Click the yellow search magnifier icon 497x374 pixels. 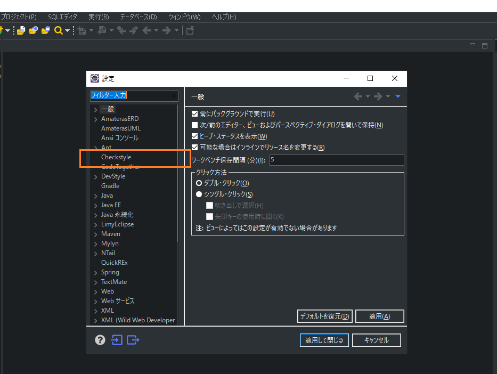(x=58, y=30)
